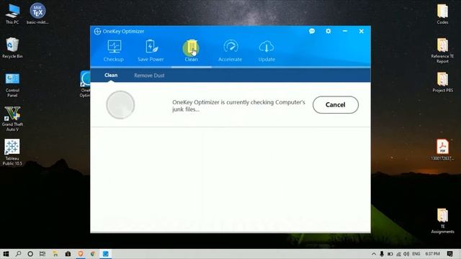This screenshot has height=259, width=461.
Task: Select the Codes folder on desktop
Action: pos(442,14)
